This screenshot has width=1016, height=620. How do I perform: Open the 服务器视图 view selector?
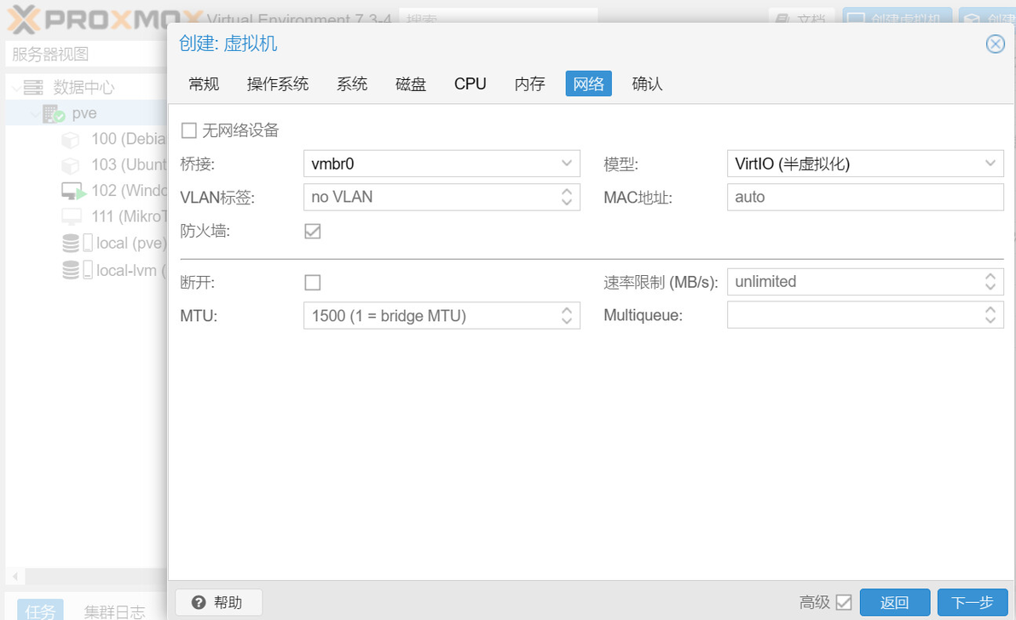[x=86, y=55]
